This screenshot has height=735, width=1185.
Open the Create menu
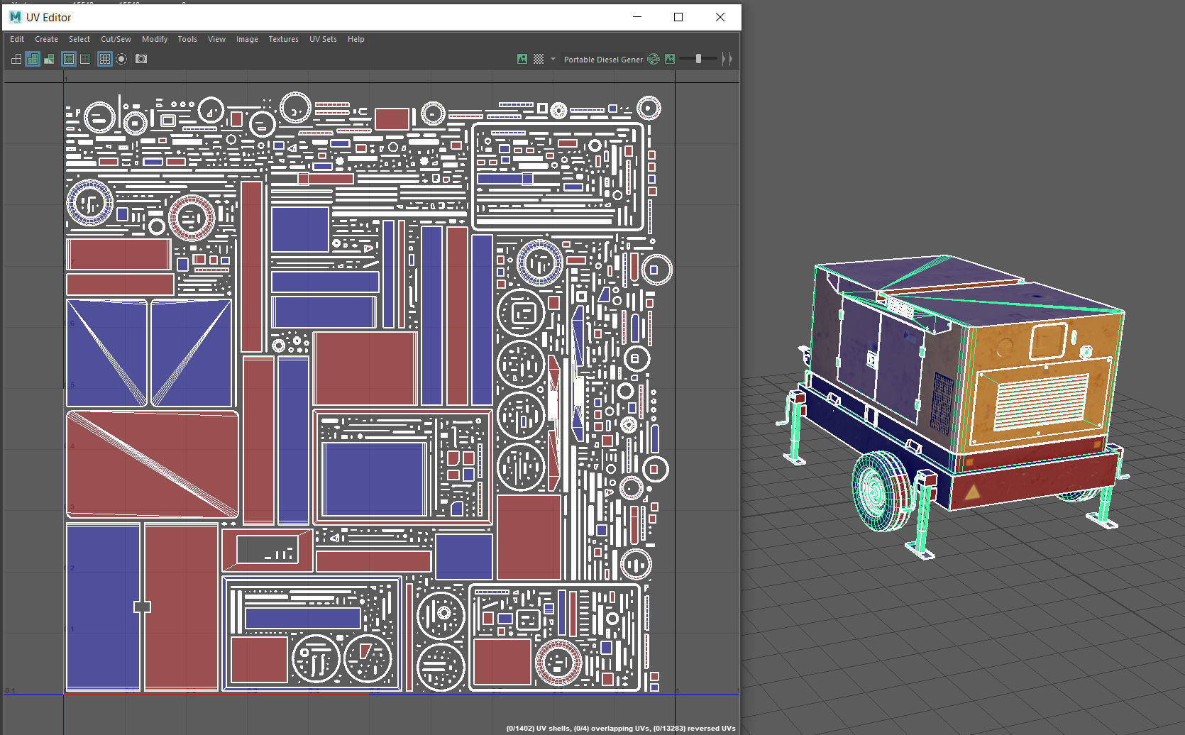46,39
